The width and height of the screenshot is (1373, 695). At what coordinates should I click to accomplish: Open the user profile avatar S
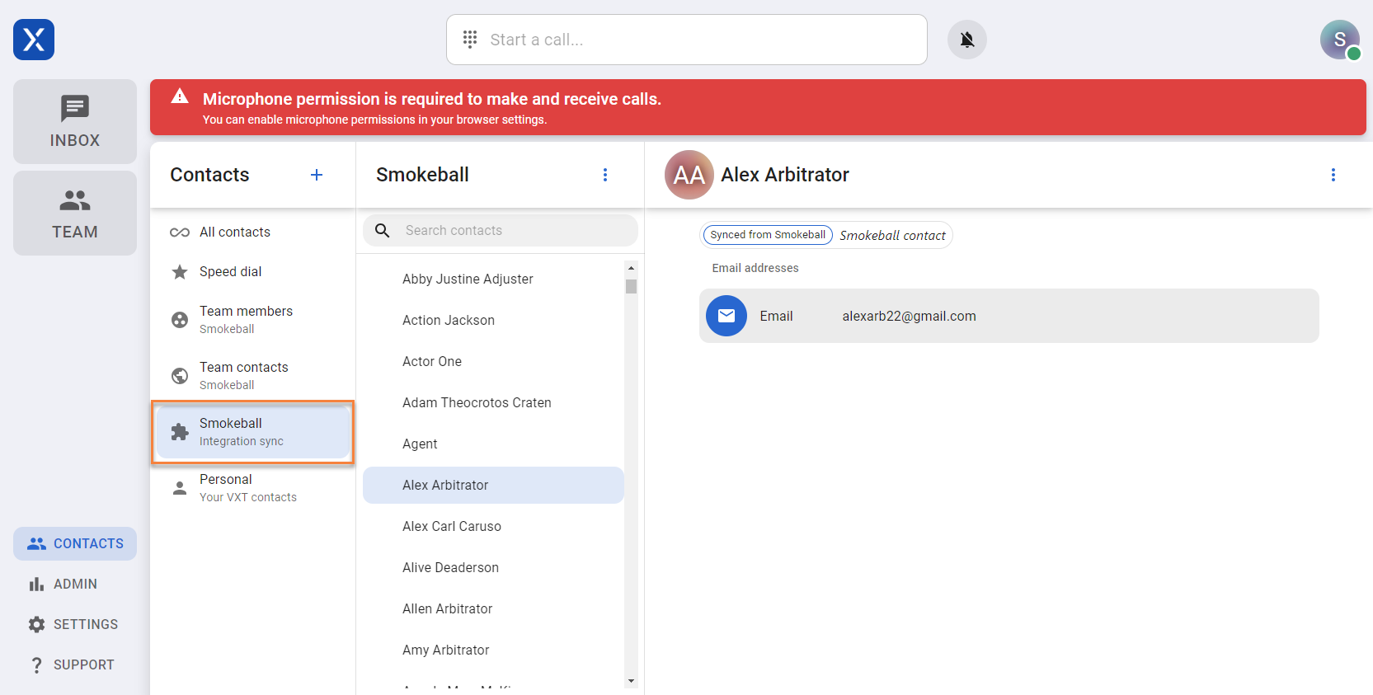[x=1340, y=40]
